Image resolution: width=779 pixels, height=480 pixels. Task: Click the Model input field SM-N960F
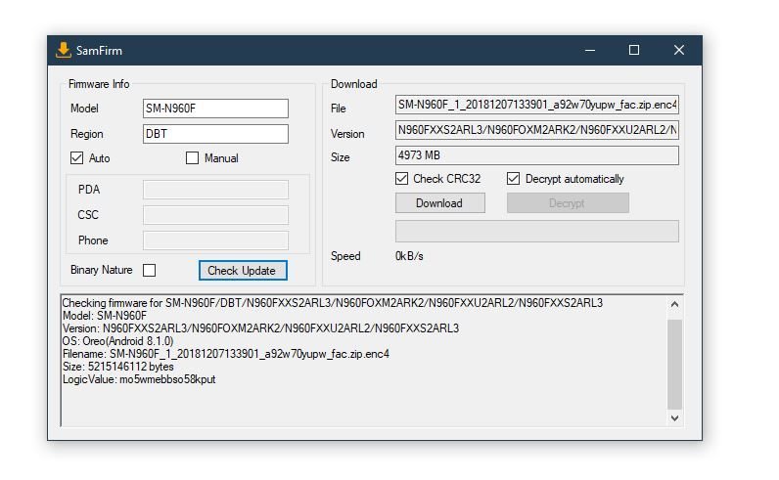[215, 109]
